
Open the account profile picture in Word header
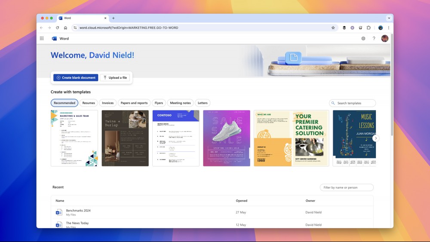385,38
